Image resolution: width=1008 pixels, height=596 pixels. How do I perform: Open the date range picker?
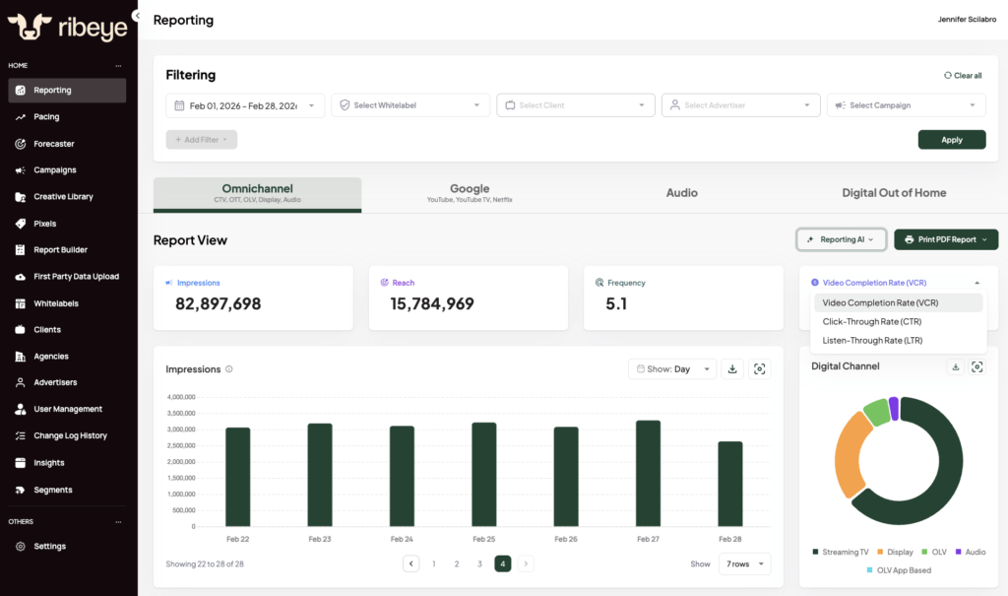[245, 105]
